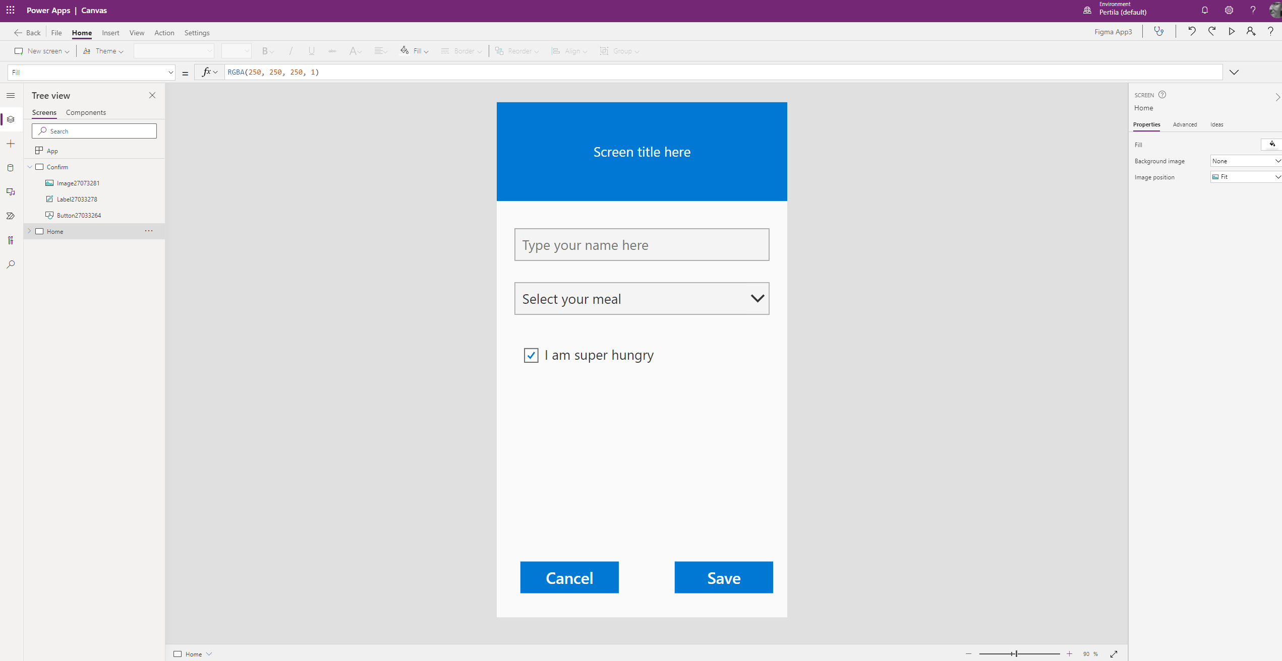Open the Power Apps waffle launcher
This screenshot has width=1282, height=661.
(10, 10)
